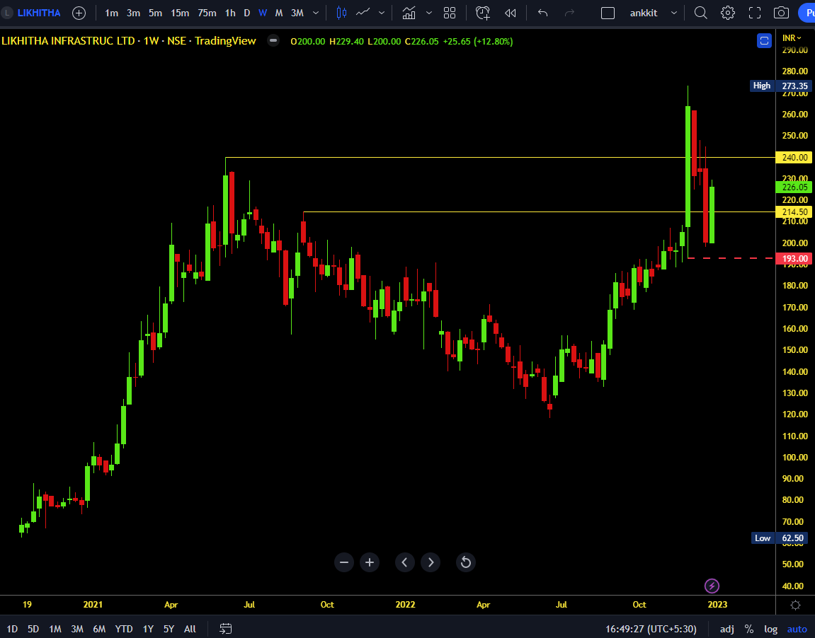Click the 240.00 yellow price label

pos(794,157)
